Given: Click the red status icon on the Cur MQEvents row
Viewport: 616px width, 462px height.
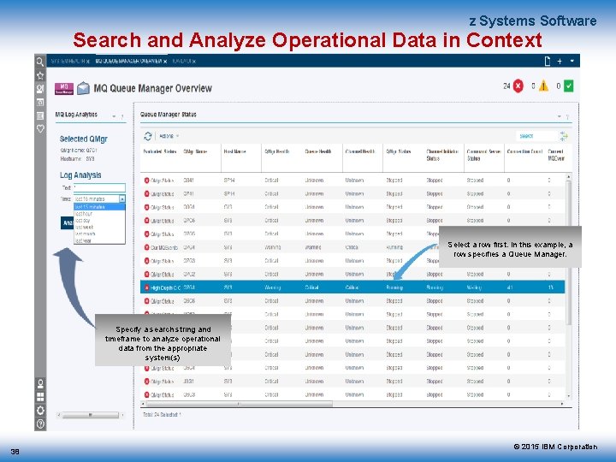Looking at the screenshot, I should 146,247.
